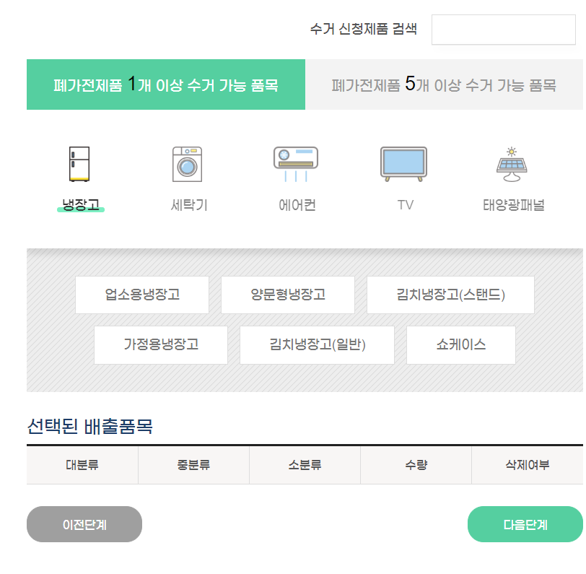The height and width of the screenshot is (574, 586).
Task: Select the air conditioner (에어컨) icon
Action: 296,164
